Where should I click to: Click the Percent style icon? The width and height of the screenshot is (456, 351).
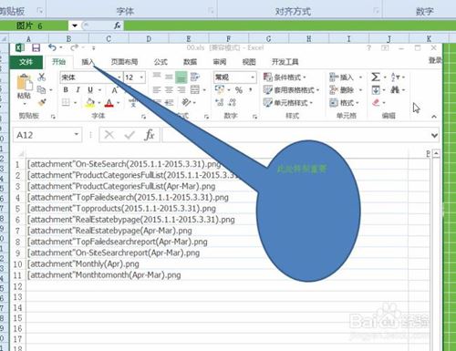[x=239, y=90]
